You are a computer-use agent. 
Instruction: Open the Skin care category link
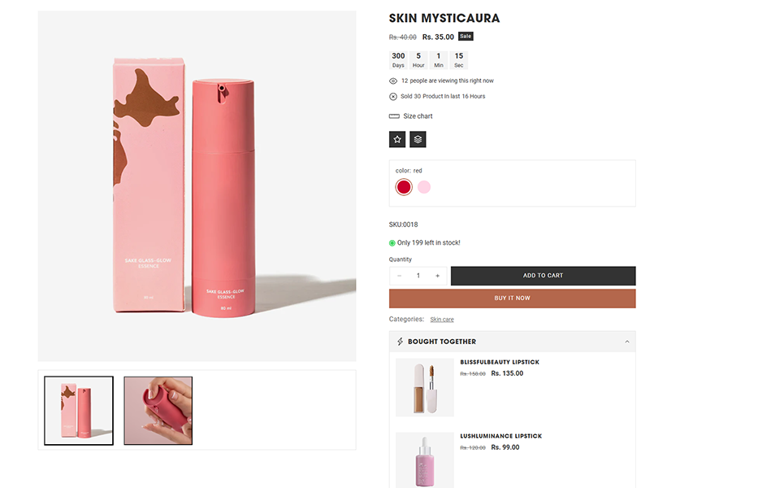(x=442, y=320)
